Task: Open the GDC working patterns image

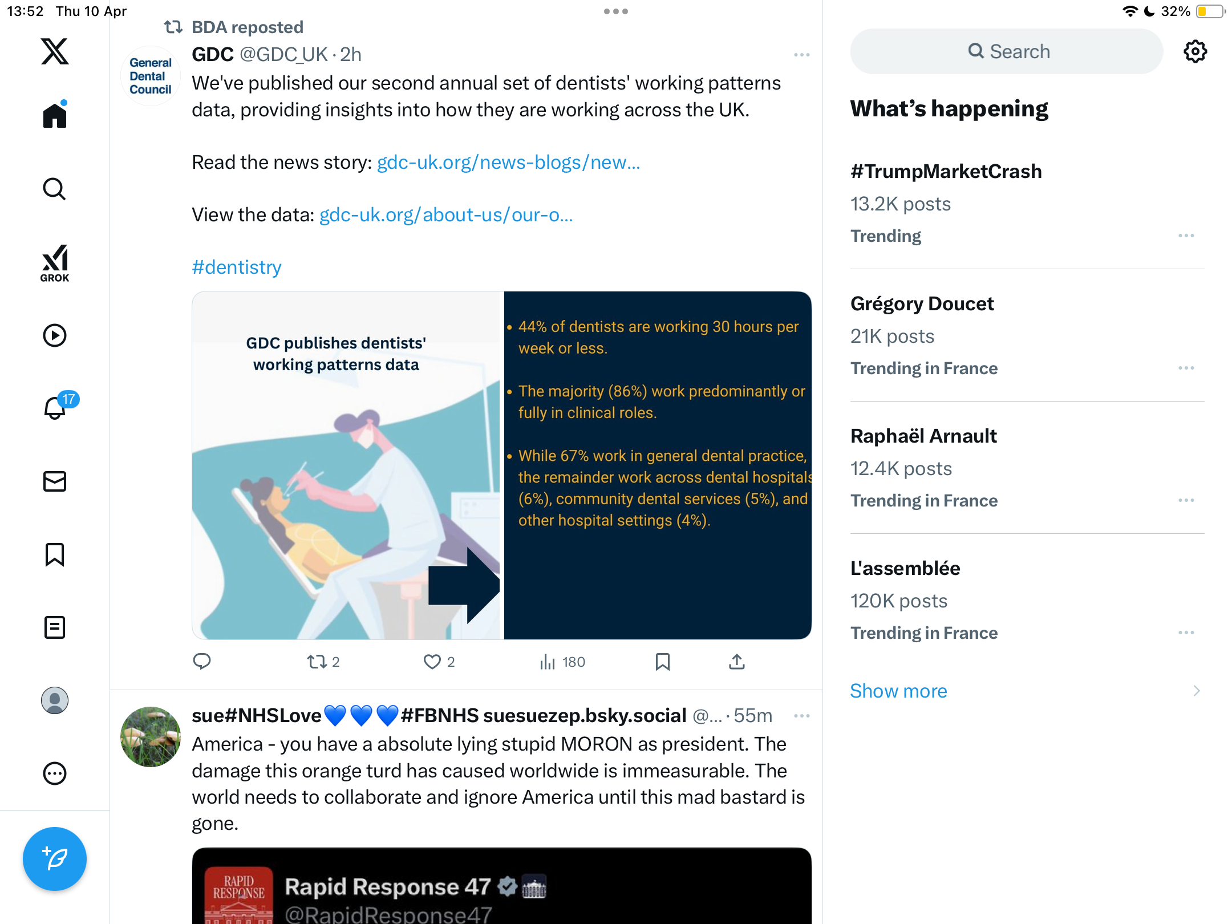Action: point(502,465)
